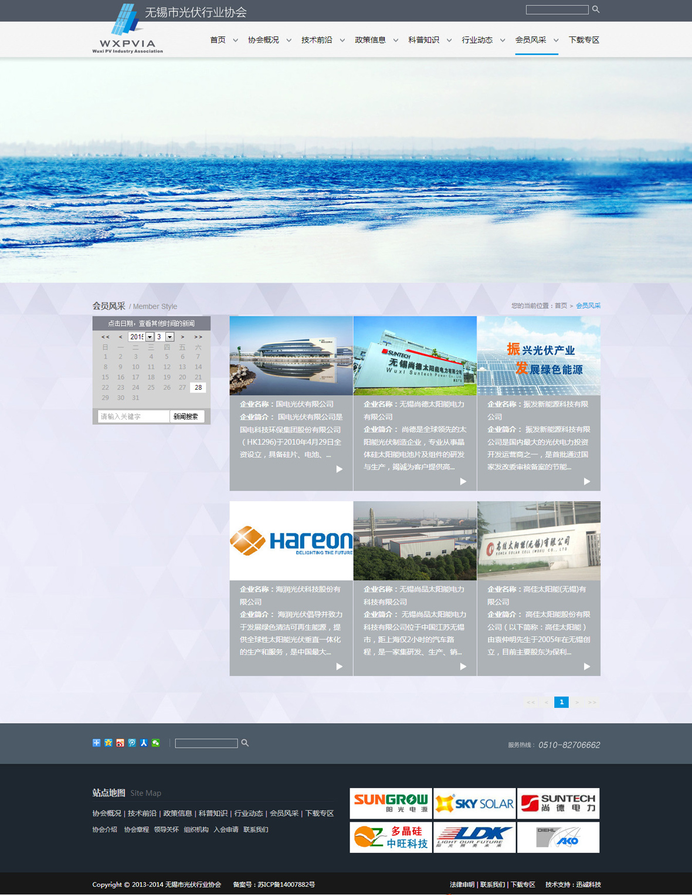Click the footer search magnifier icon

245,743
